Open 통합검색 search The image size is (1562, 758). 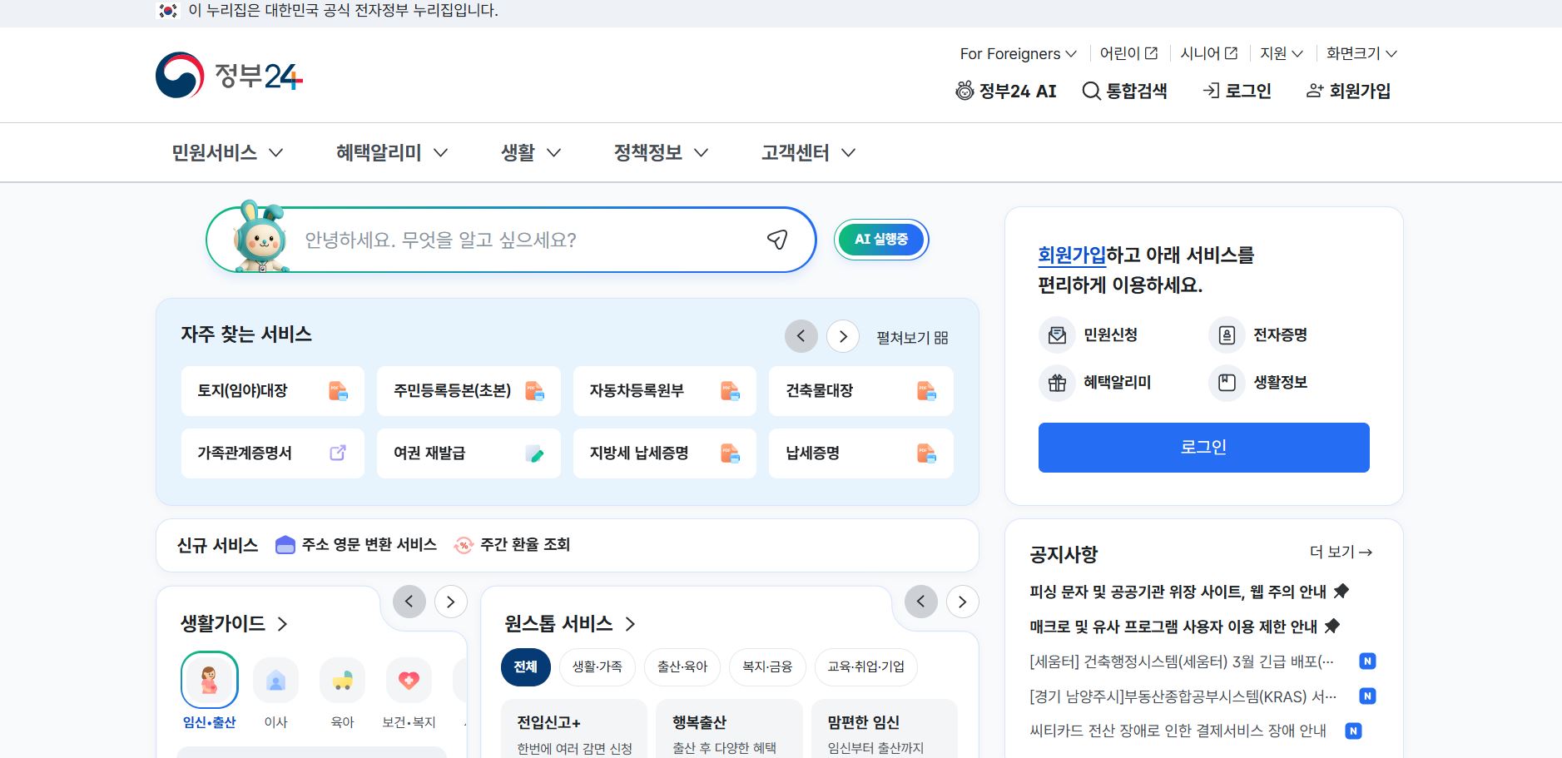[1124, 91]
